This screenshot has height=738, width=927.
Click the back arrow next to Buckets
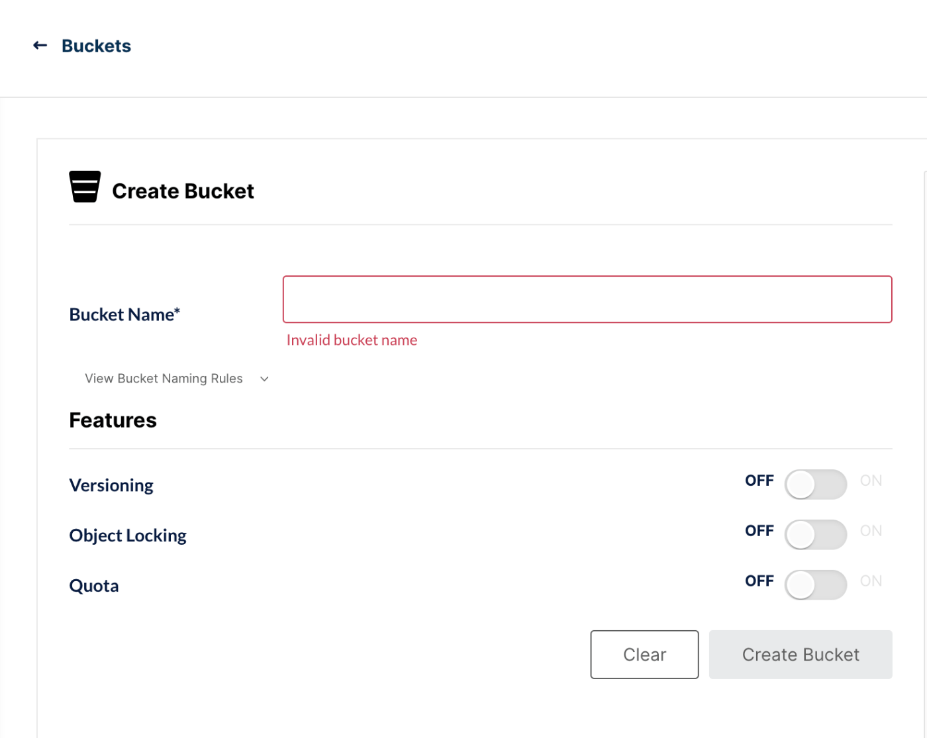[40, 45]
